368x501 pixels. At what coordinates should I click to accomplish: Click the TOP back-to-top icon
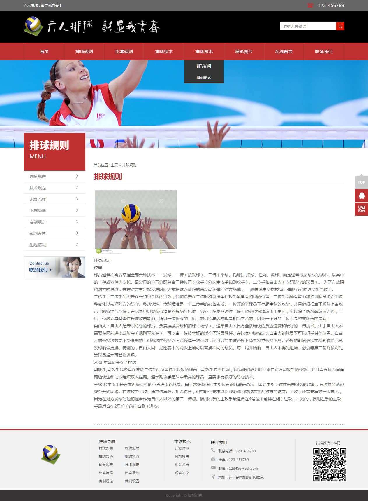pyautogui.click(x=361, y=182)
